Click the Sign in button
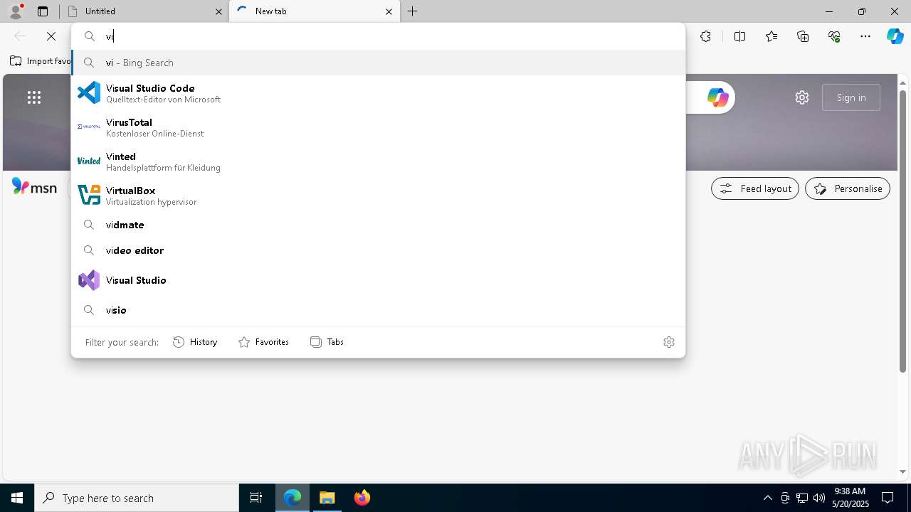 coord(851,97)
